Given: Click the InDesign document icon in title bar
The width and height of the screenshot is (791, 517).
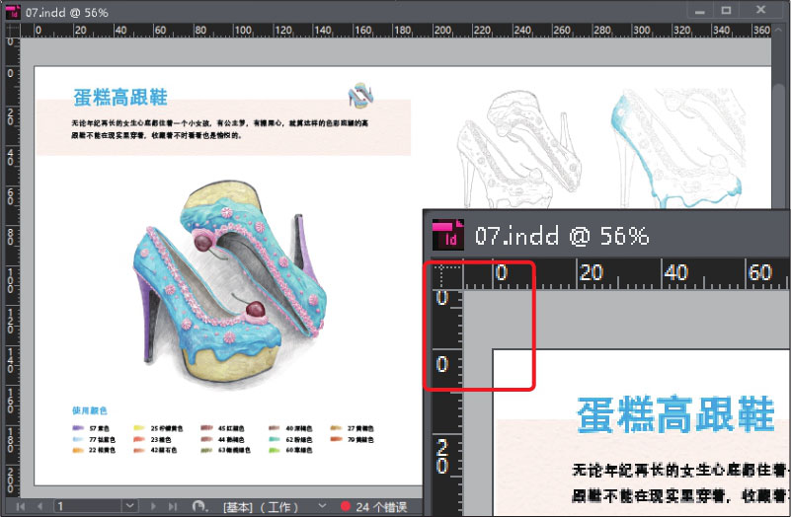Looking at the screenshot, I should pos(12,12).
